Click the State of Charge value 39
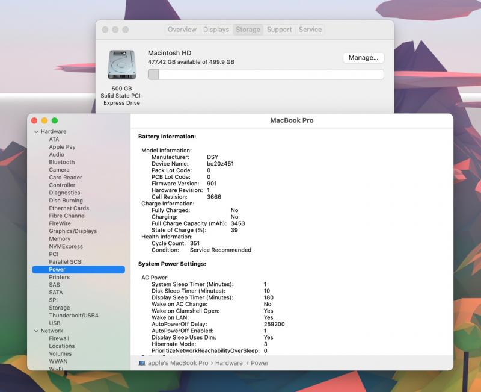This screenshot has height=392, width=481. (234, 230)
